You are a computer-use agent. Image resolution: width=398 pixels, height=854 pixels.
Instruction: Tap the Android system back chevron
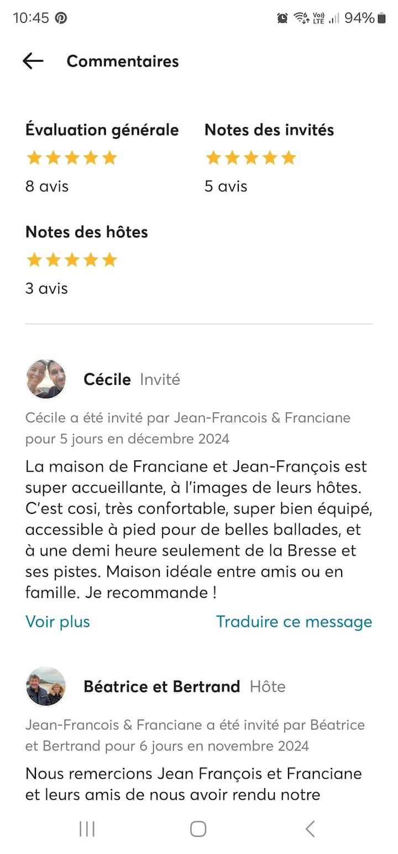[310, 829]
